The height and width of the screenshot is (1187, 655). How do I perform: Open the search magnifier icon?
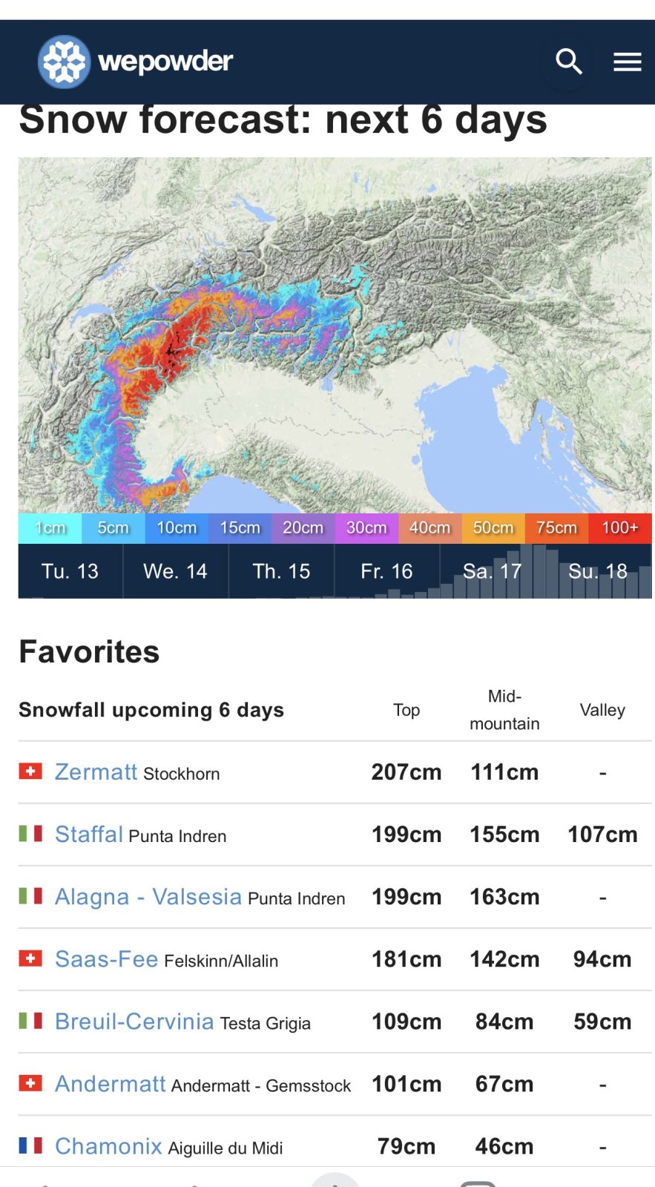coord(568,62)
